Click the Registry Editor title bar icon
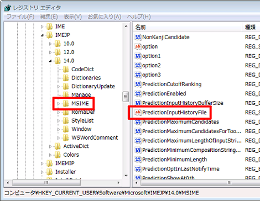The image size is (260, 201). pos(8,8)
